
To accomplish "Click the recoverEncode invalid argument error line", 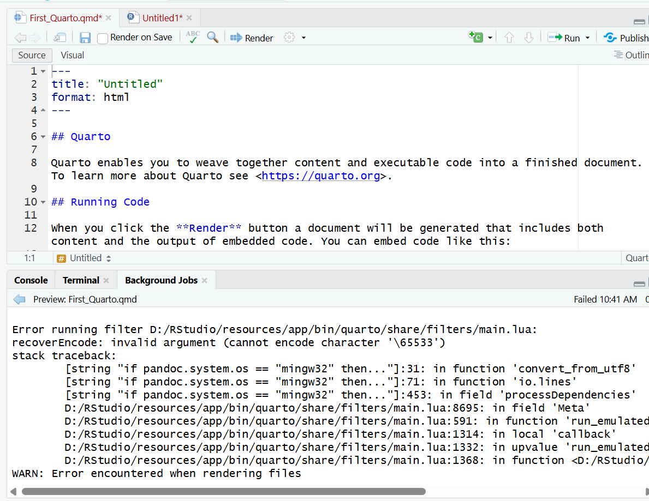I will tap(229, 343).
